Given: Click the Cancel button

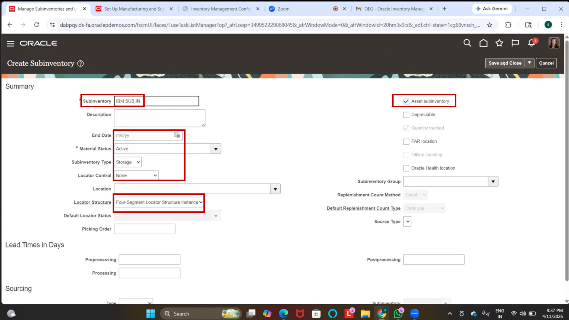Looking at the screenshot, I should point(546,63).
